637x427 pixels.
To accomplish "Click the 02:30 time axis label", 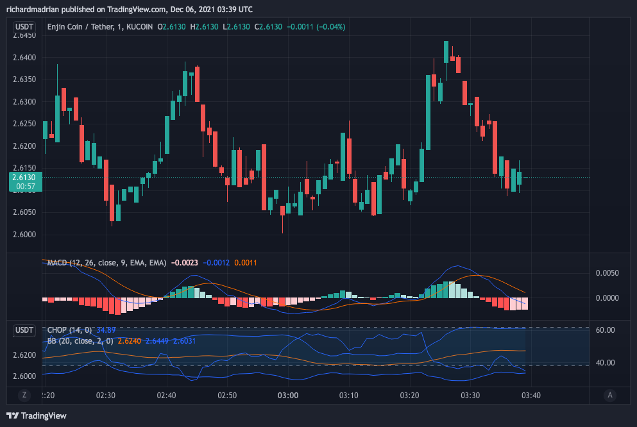I will (106, 396).
